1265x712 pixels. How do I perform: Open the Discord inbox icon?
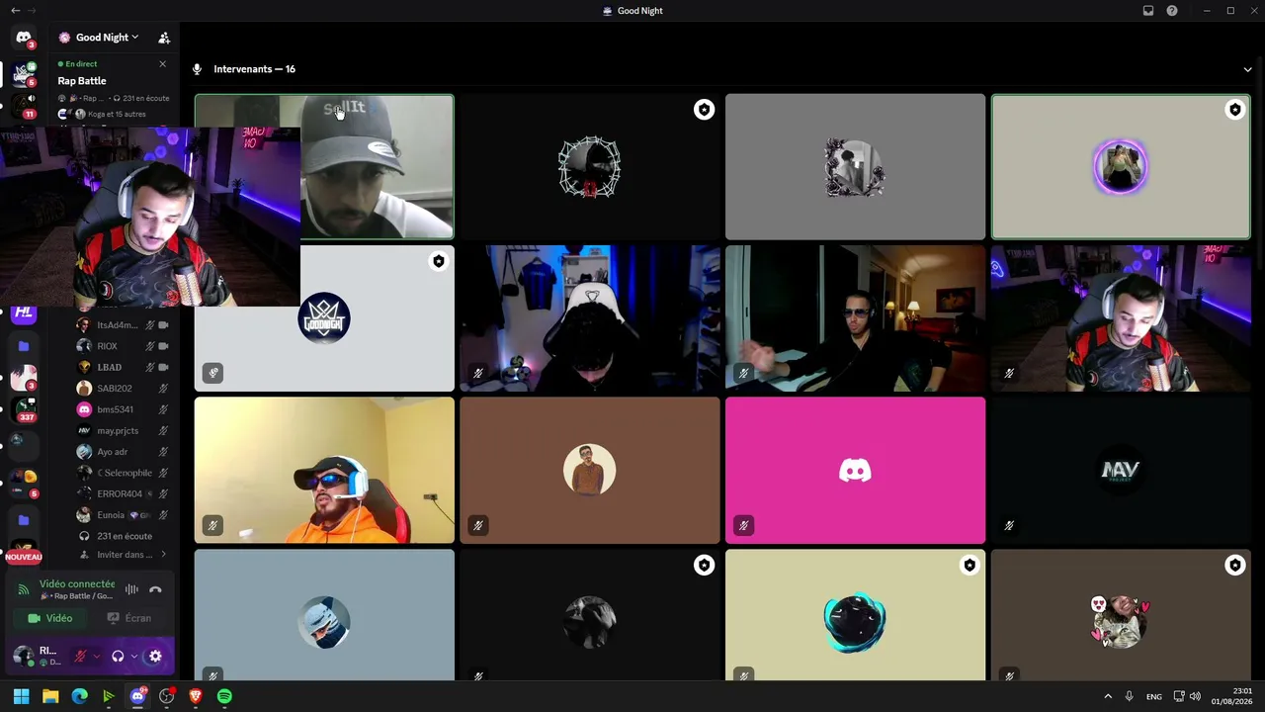[x=1148, y=11]
